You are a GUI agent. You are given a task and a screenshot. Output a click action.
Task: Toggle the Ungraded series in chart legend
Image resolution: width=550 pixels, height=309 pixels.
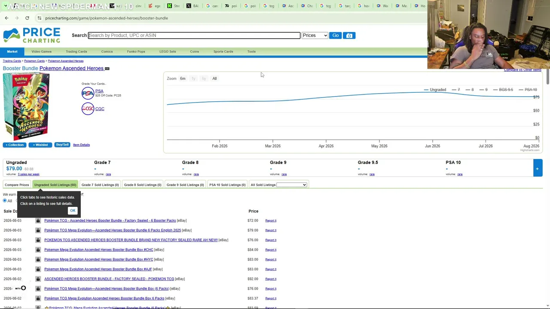pyautogui.click(x=435, y=90)
